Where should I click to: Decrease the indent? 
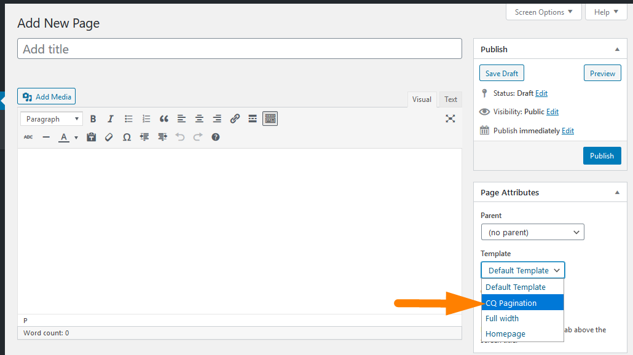click(x=144, y=137)
